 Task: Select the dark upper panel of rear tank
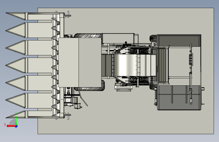click(179, 41)
